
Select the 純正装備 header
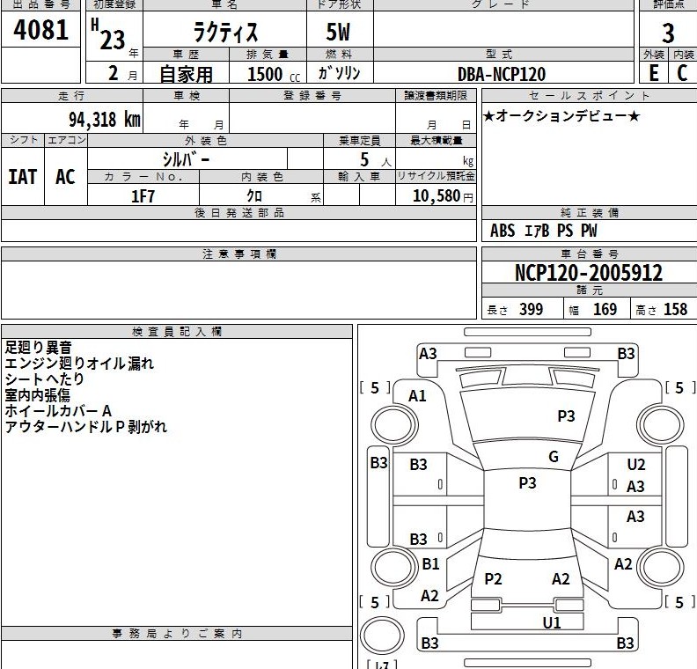[590, 212]
